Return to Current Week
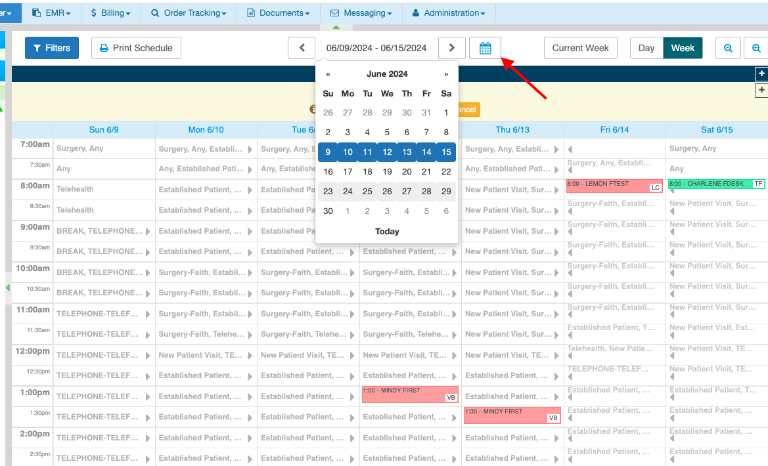 point(580,48)
